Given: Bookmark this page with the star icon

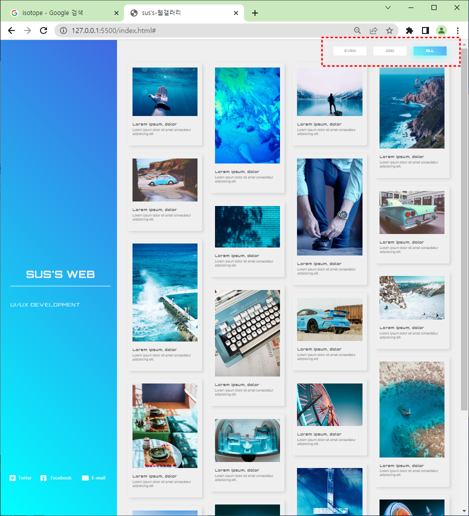Looking at the screenshot, I should (x=389, y=30).
